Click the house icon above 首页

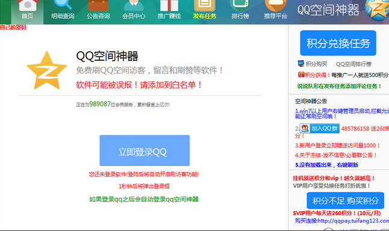tap(28, 5)
